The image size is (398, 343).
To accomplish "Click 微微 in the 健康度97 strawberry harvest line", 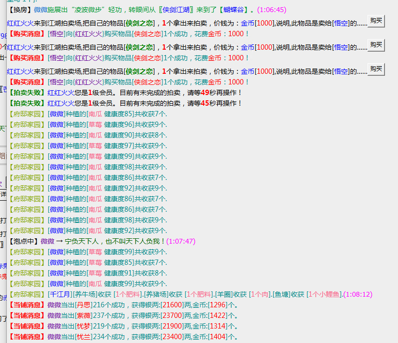I will coord(57,146).
